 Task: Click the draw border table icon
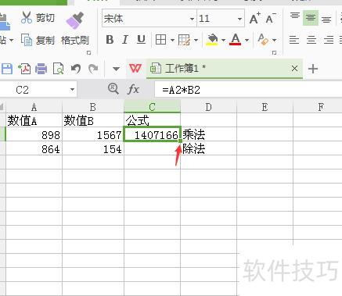(x=184, y=40)
